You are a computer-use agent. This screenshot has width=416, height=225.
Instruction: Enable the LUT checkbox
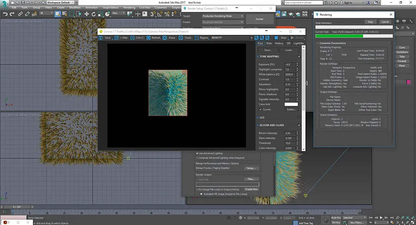[299, 117]
